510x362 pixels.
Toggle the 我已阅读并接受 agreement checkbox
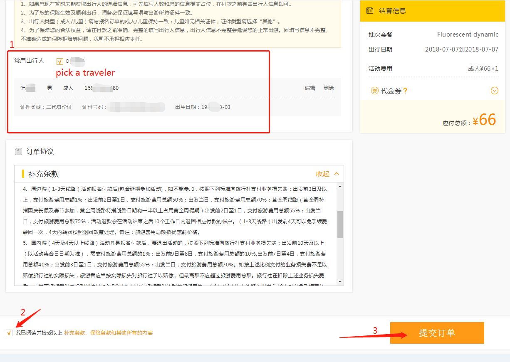9,333
